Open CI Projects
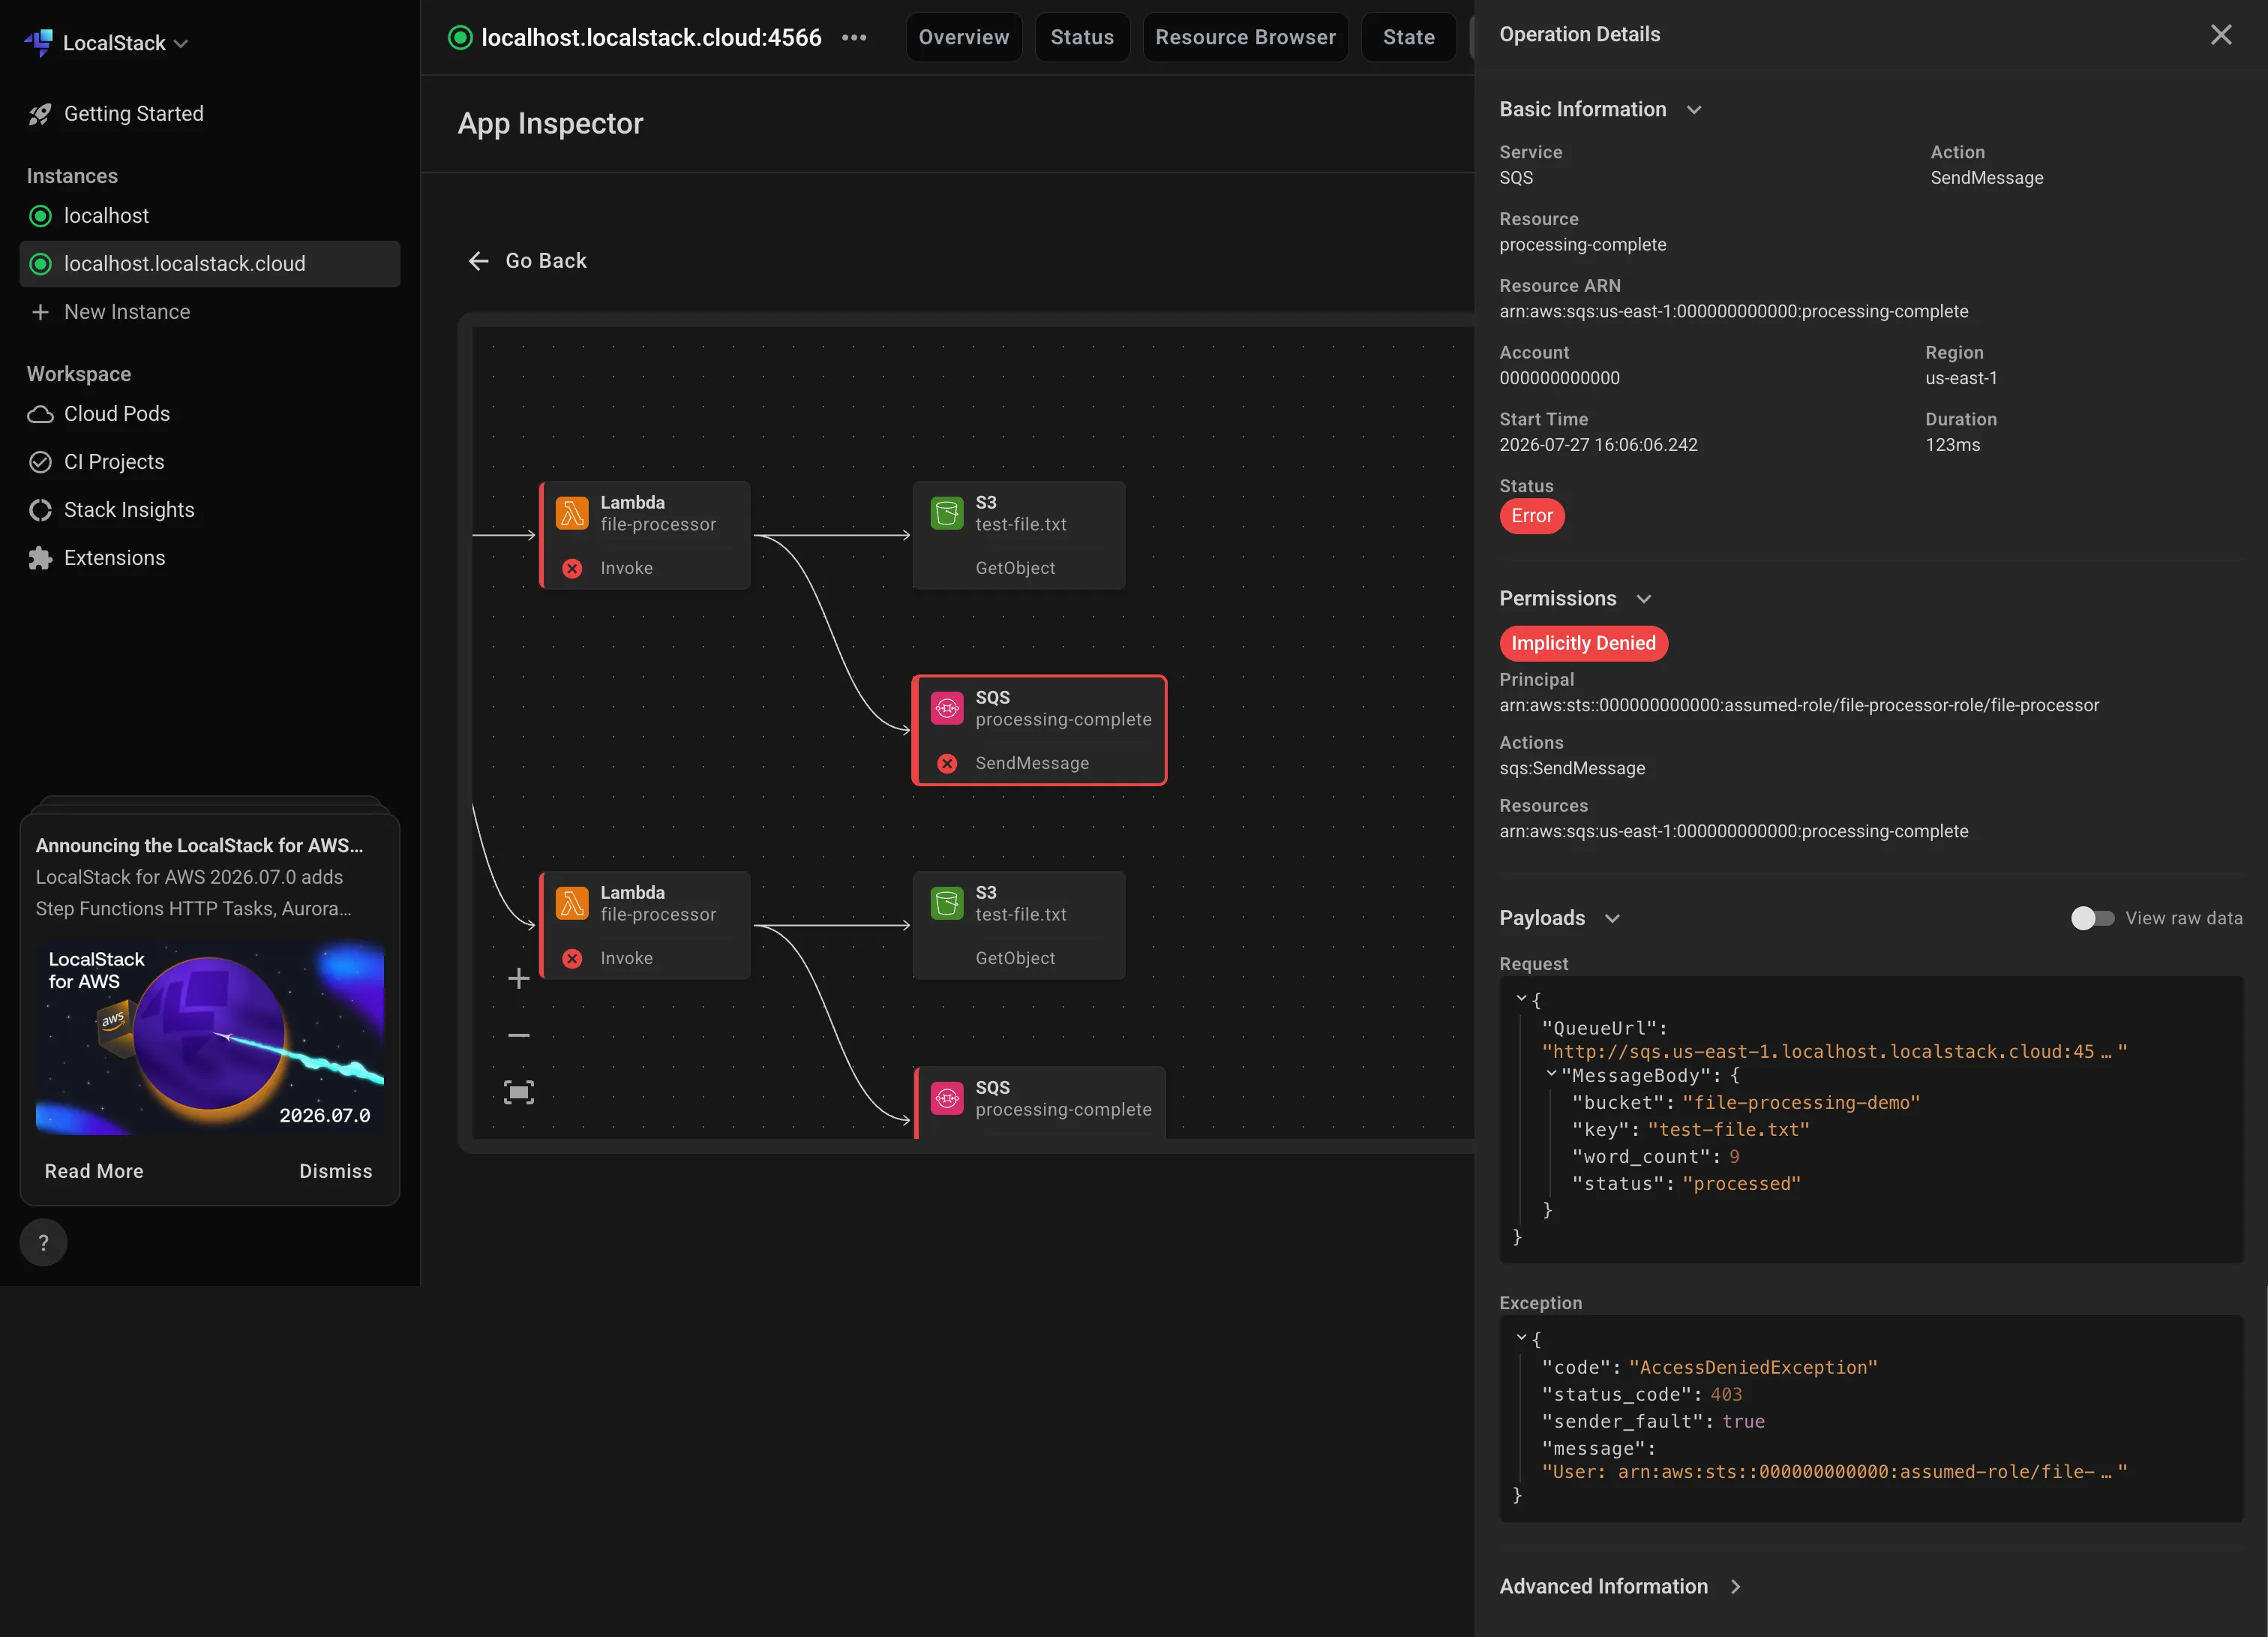 point(114,462)
